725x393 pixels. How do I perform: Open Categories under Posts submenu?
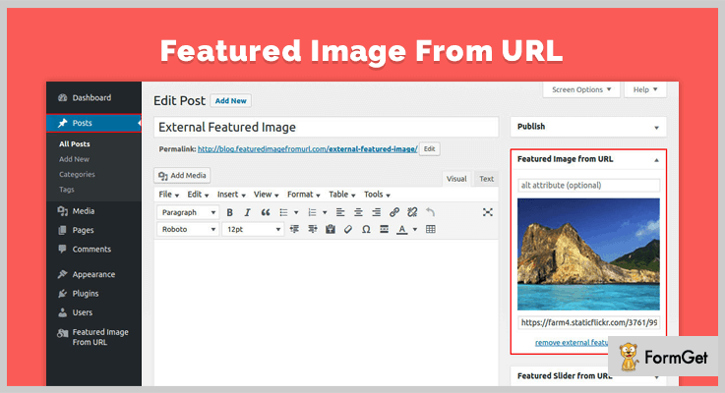pos(77,175)
